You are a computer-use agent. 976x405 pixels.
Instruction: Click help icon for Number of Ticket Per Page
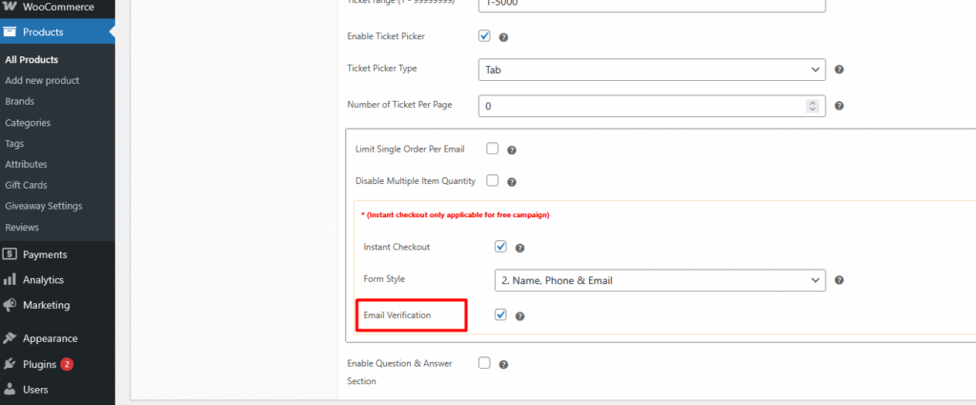click(x=840, y=107)
